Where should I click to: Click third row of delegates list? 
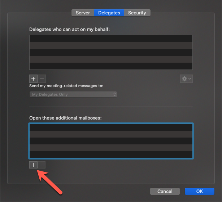[x=111, y=52]
